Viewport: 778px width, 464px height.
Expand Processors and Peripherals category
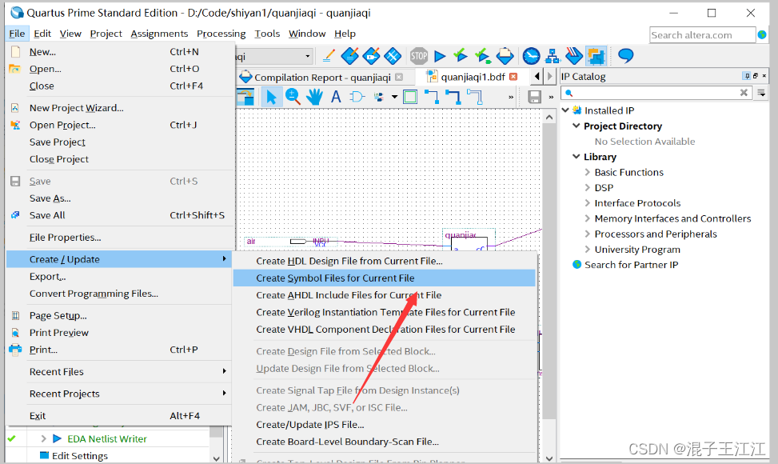pos(588,234)
